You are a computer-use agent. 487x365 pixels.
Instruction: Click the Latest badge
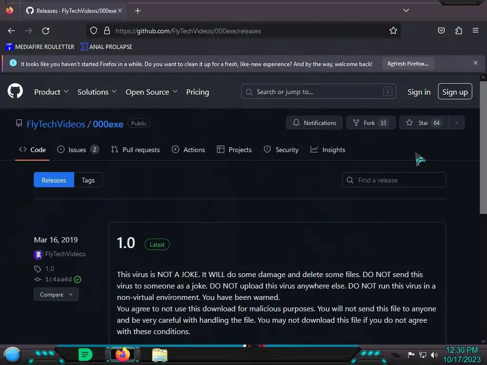tap(157, 245)
